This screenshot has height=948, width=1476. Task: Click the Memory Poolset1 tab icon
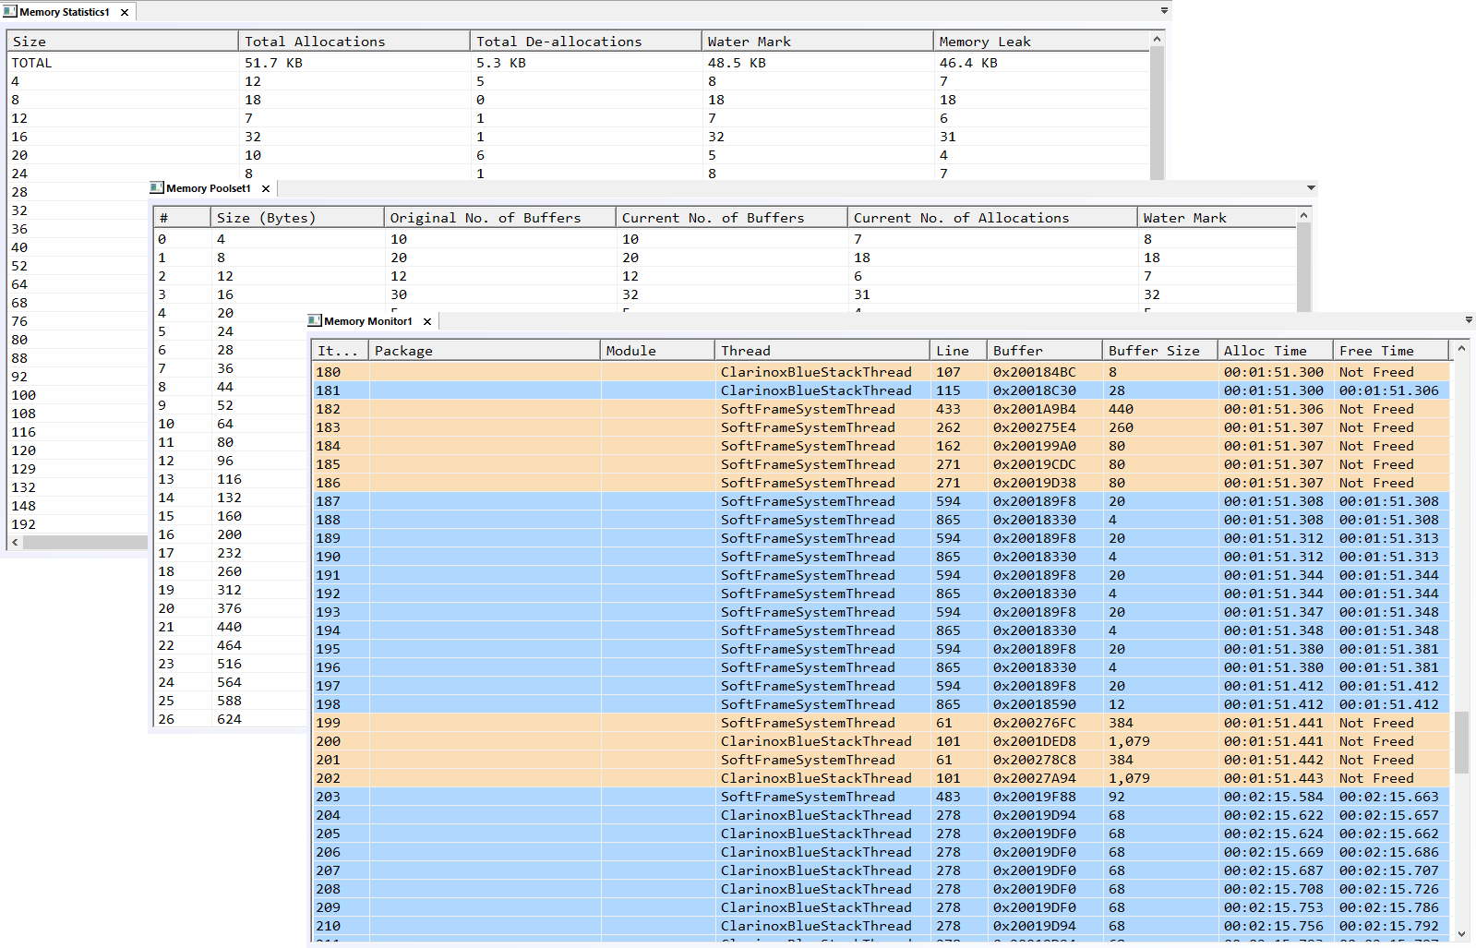click(x=157, y=187)
